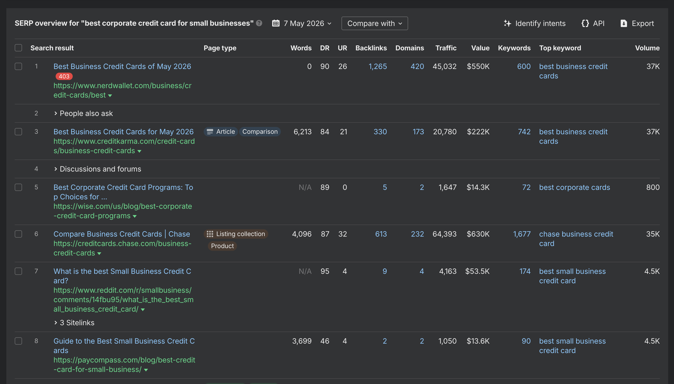674x384 pixels.
Task: Click the Page type column header
Action: coord(220,48)
